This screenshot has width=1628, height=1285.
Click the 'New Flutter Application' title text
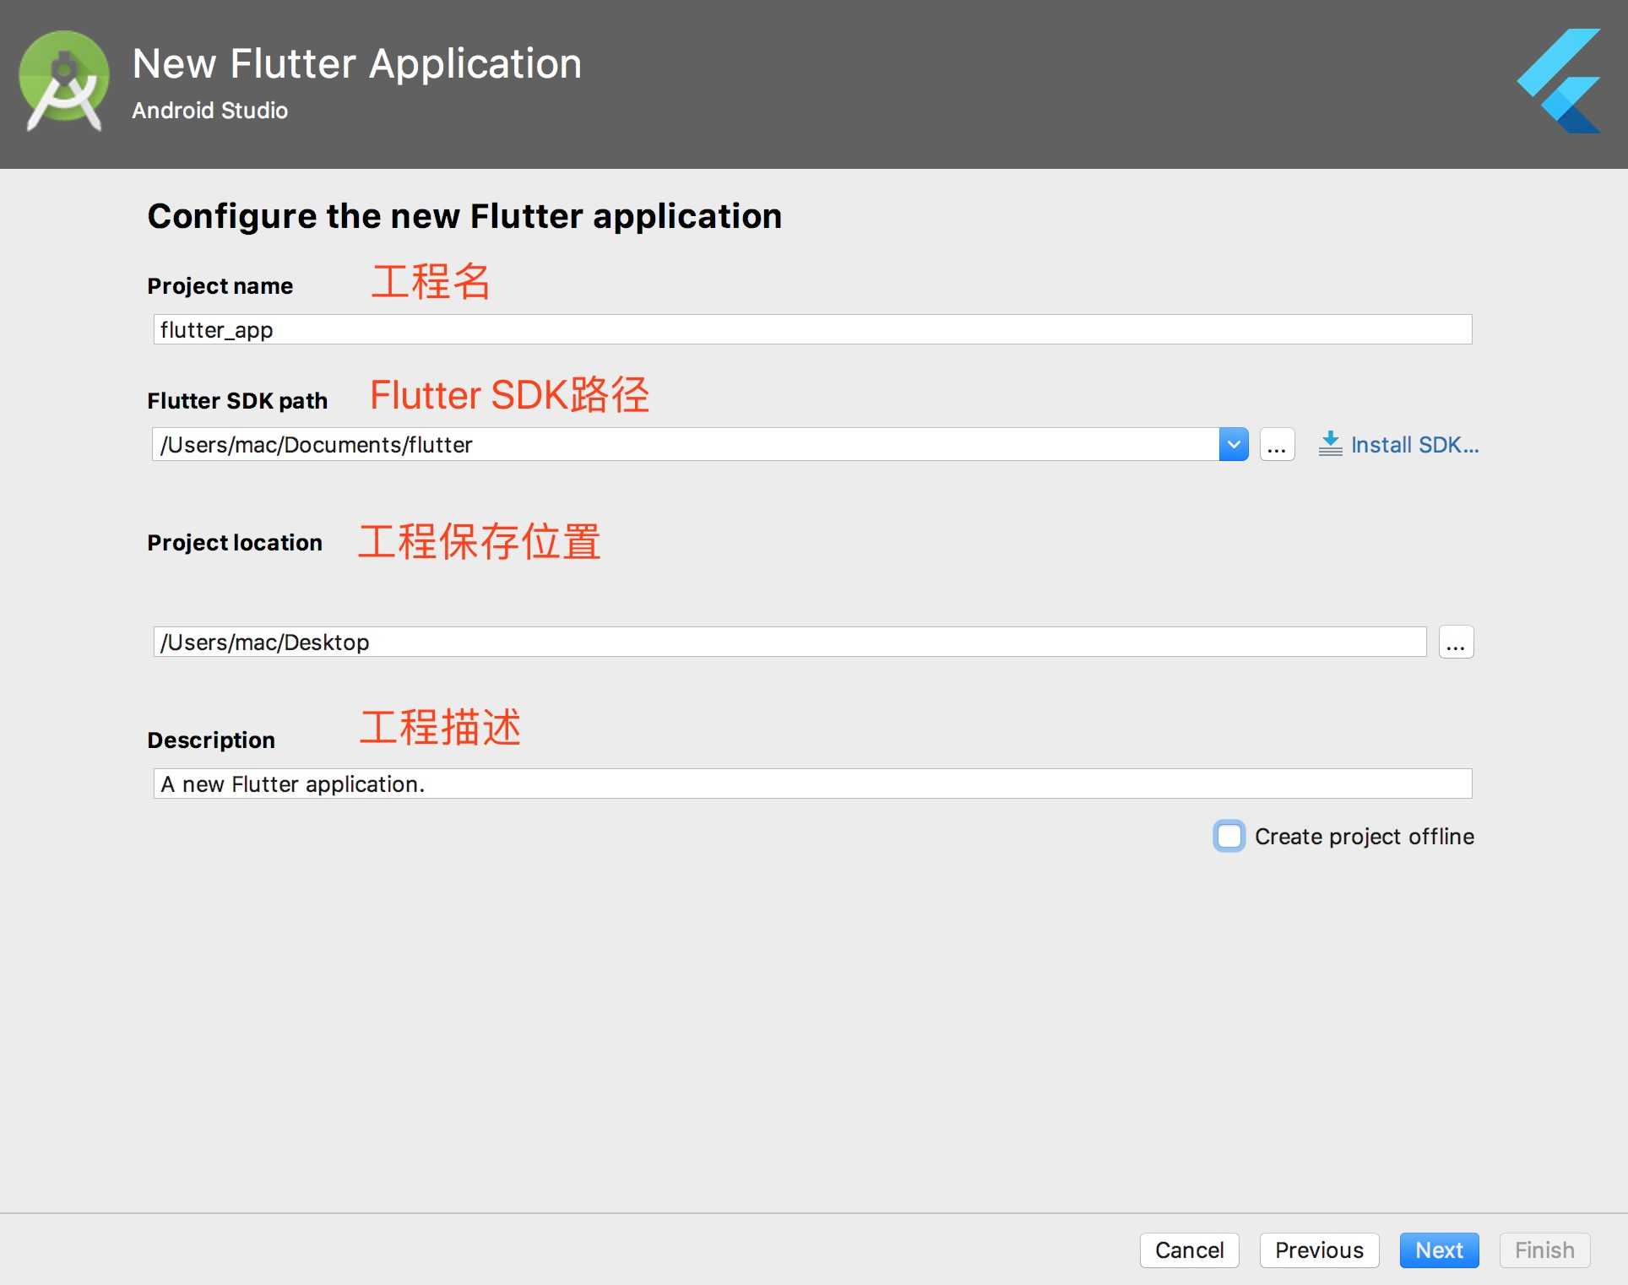(357, 64)
